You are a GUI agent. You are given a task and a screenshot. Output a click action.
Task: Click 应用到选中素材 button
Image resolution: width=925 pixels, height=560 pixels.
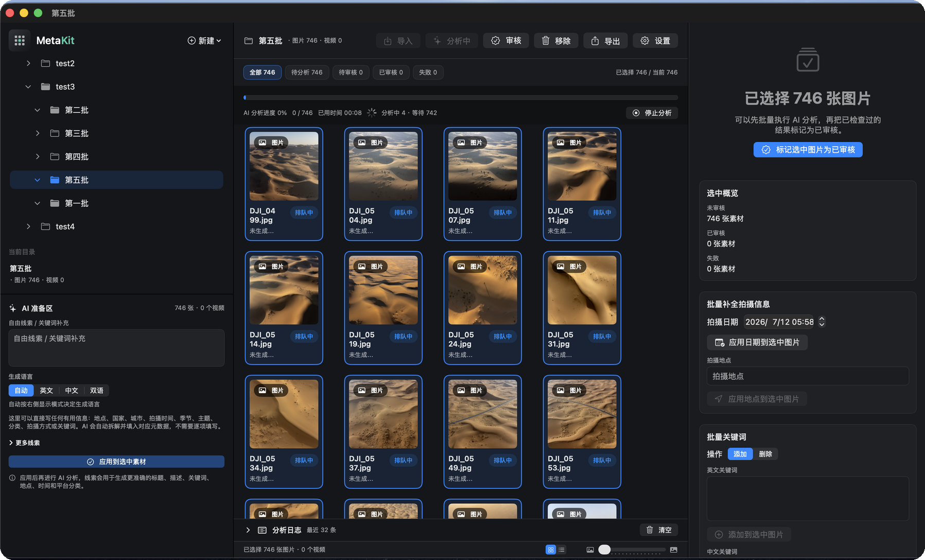point(116,462)
